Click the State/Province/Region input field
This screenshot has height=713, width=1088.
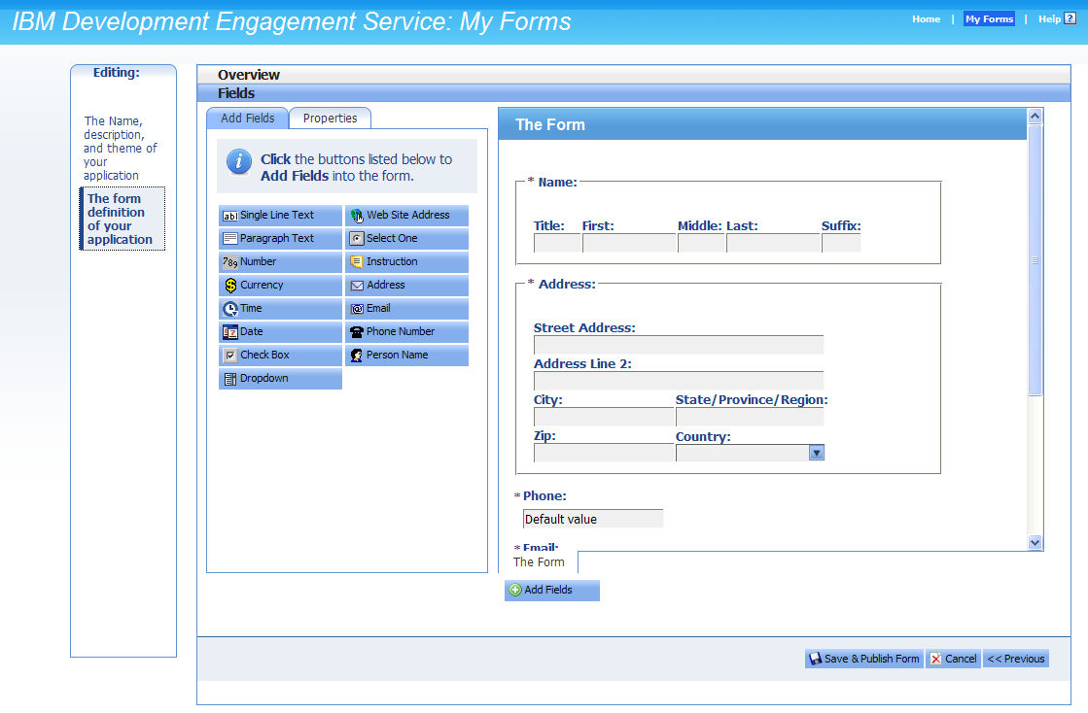(750, 417)
